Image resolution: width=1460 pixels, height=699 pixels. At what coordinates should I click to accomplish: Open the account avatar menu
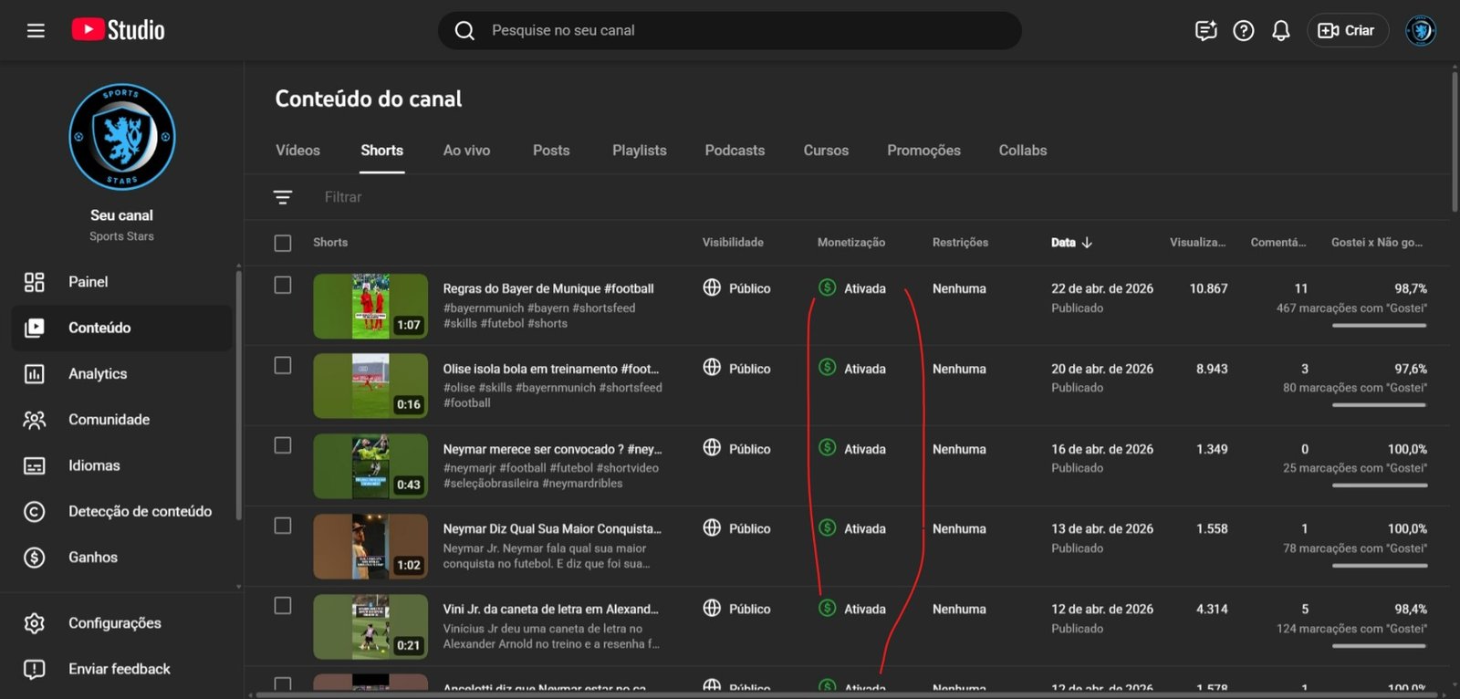pyautogui.click(x=1420, y=31)
